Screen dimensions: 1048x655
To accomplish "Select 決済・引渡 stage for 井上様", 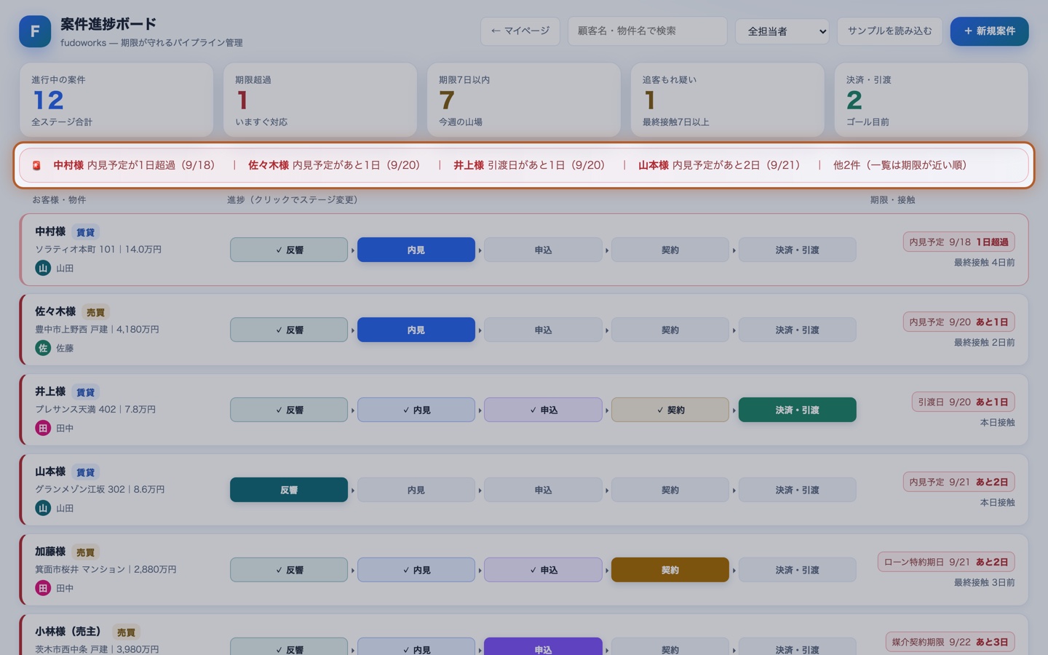I will [x=797, y=410].
